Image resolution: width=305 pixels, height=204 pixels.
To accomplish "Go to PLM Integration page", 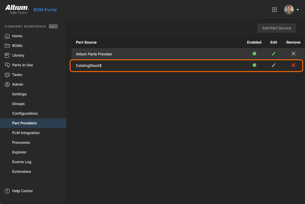I will (x=26, y=133).
